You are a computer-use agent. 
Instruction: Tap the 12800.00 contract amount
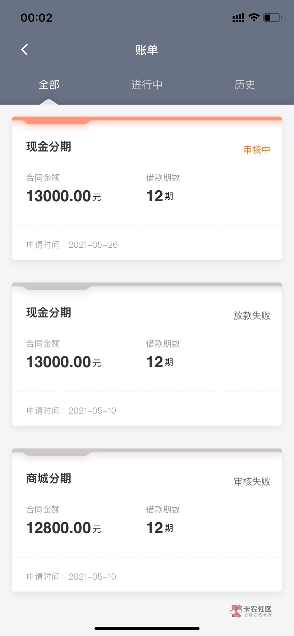(59, 528)
